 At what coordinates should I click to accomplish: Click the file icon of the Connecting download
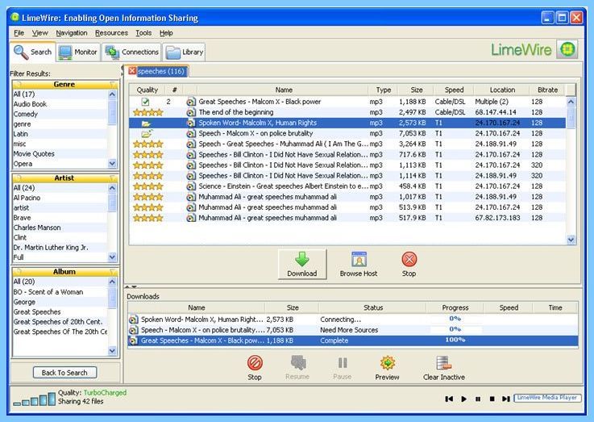[x=133, y=320]
